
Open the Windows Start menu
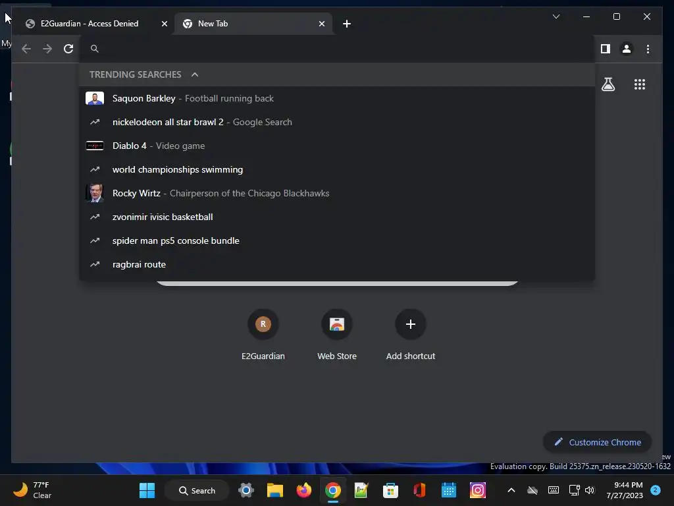(x=147, y=490)
